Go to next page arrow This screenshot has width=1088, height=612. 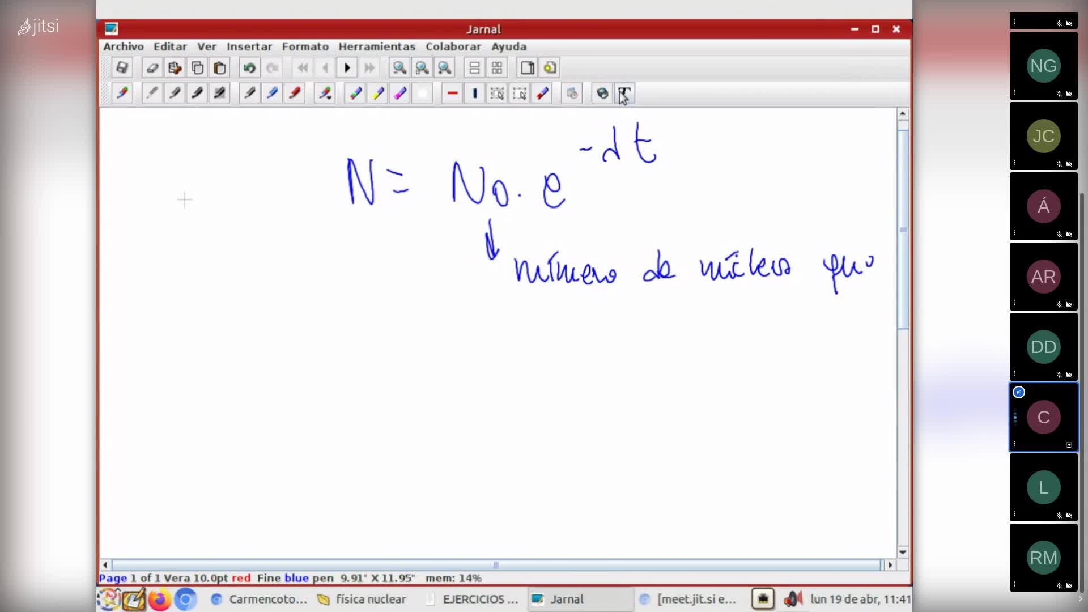point(347,68)
